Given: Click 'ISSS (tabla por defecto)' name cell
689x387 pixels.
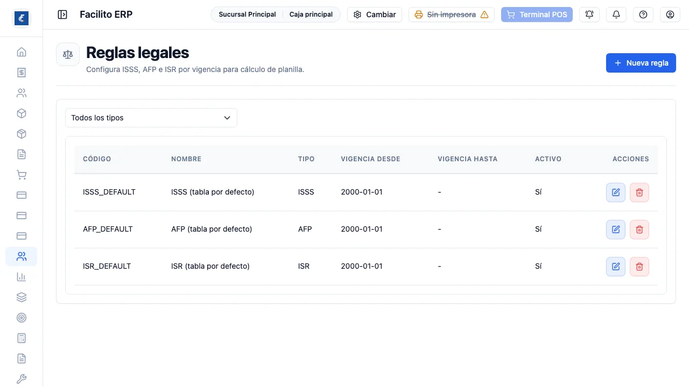Looking at the screenshot, I should click(x=213, y=192).
